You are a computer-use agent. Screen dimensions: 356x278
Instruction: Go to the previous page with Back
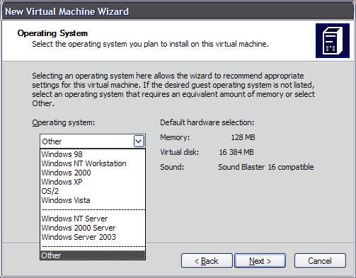point(207,261)
